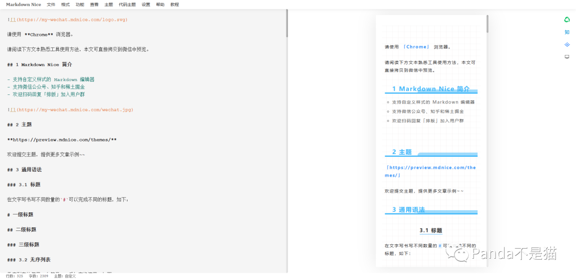Click the '### 3.1 标题' editor line
The height and width of the screenshot is (279, 576).
[x=24, y=185]
